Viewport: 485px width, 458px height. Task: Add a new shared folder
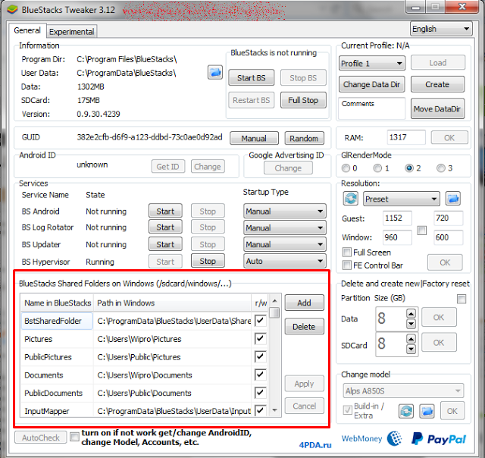[304, 303]
